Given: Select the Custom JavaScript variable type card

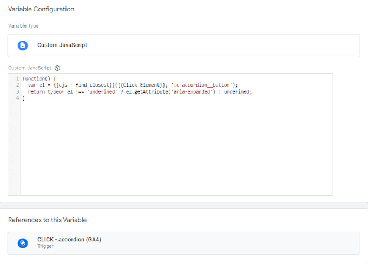Looking at the screenshot, I should [x=183, y=45].
